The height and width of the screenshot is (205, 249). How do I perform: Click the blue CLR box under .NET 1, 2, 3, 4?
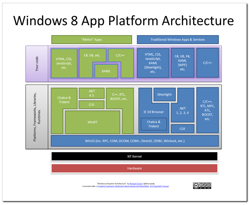(x=182, y=129)
